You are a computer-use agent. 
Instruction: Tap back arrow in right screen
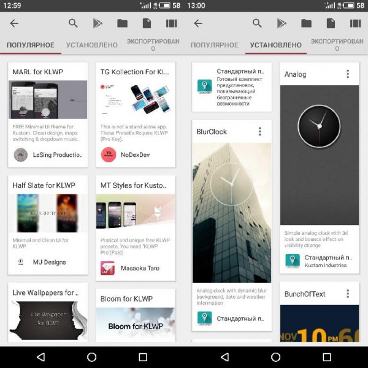(198, 23)
